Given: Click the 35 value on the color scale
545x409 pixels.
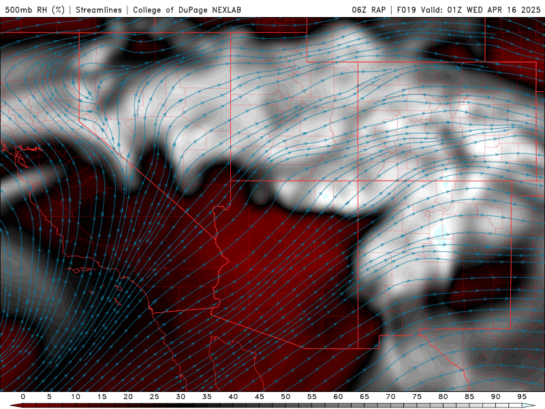Looking at the screenshot, I should click(207, 397).
